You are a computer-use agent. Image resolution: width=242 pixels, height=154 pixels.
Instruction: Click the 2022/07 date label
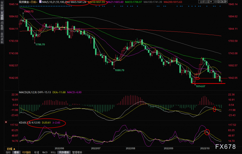[96, 148]
